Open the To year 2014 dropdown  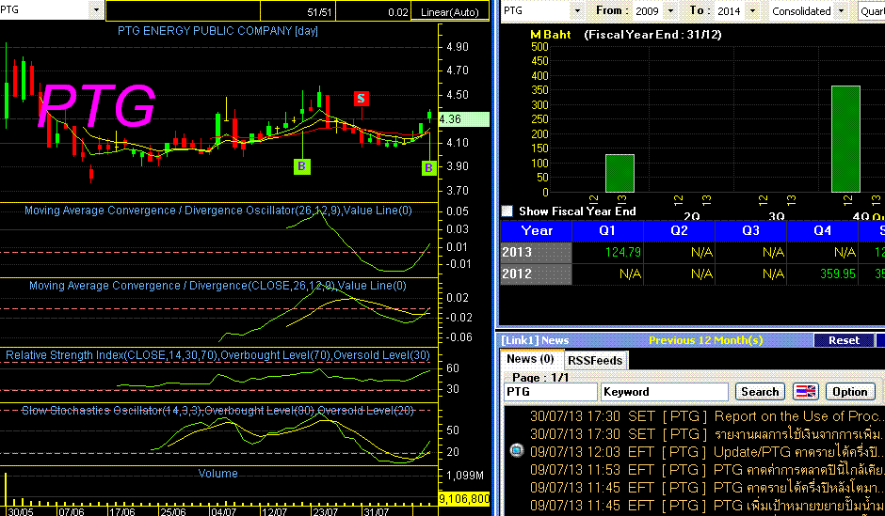pyautogui.click(x=752, y=10)
